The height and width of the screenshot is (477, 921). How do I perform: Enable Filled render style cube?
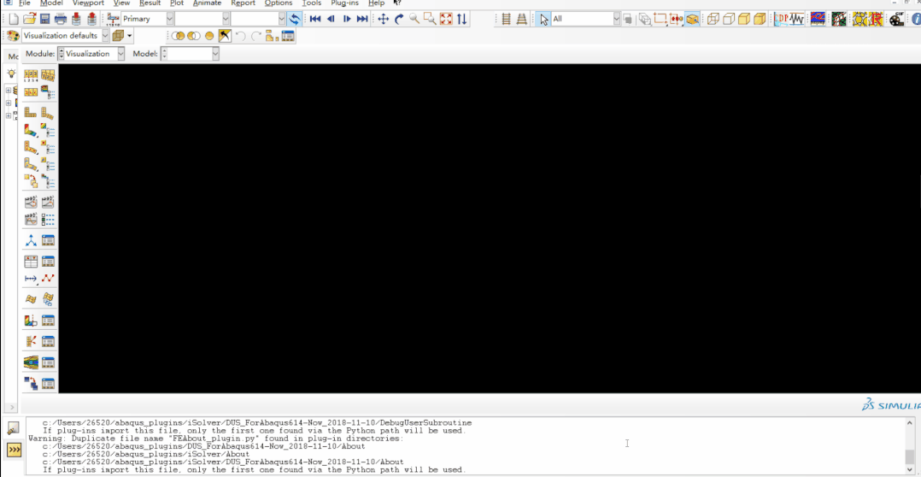coord(744,20)
